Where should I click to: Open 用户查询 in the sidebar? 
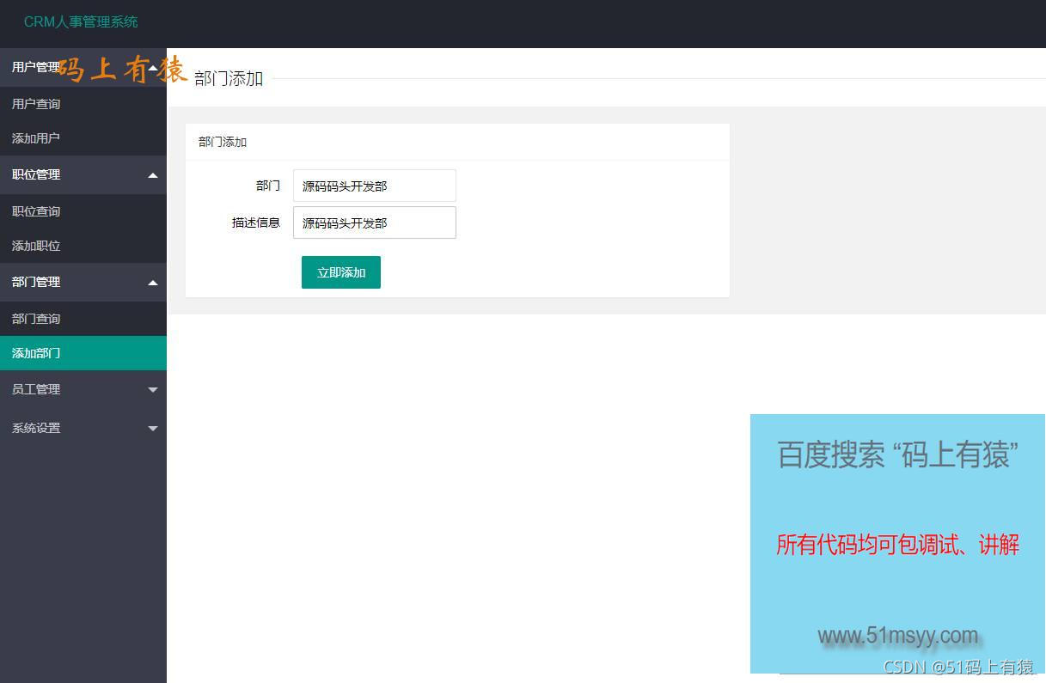coord(83,104)
